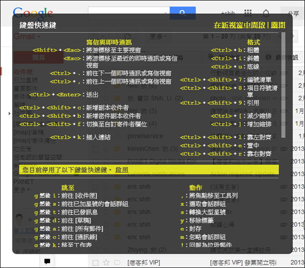Viewport: 305px width, 268px height.
Task: Click the 跳至 section heading
Action: (68, 188)
